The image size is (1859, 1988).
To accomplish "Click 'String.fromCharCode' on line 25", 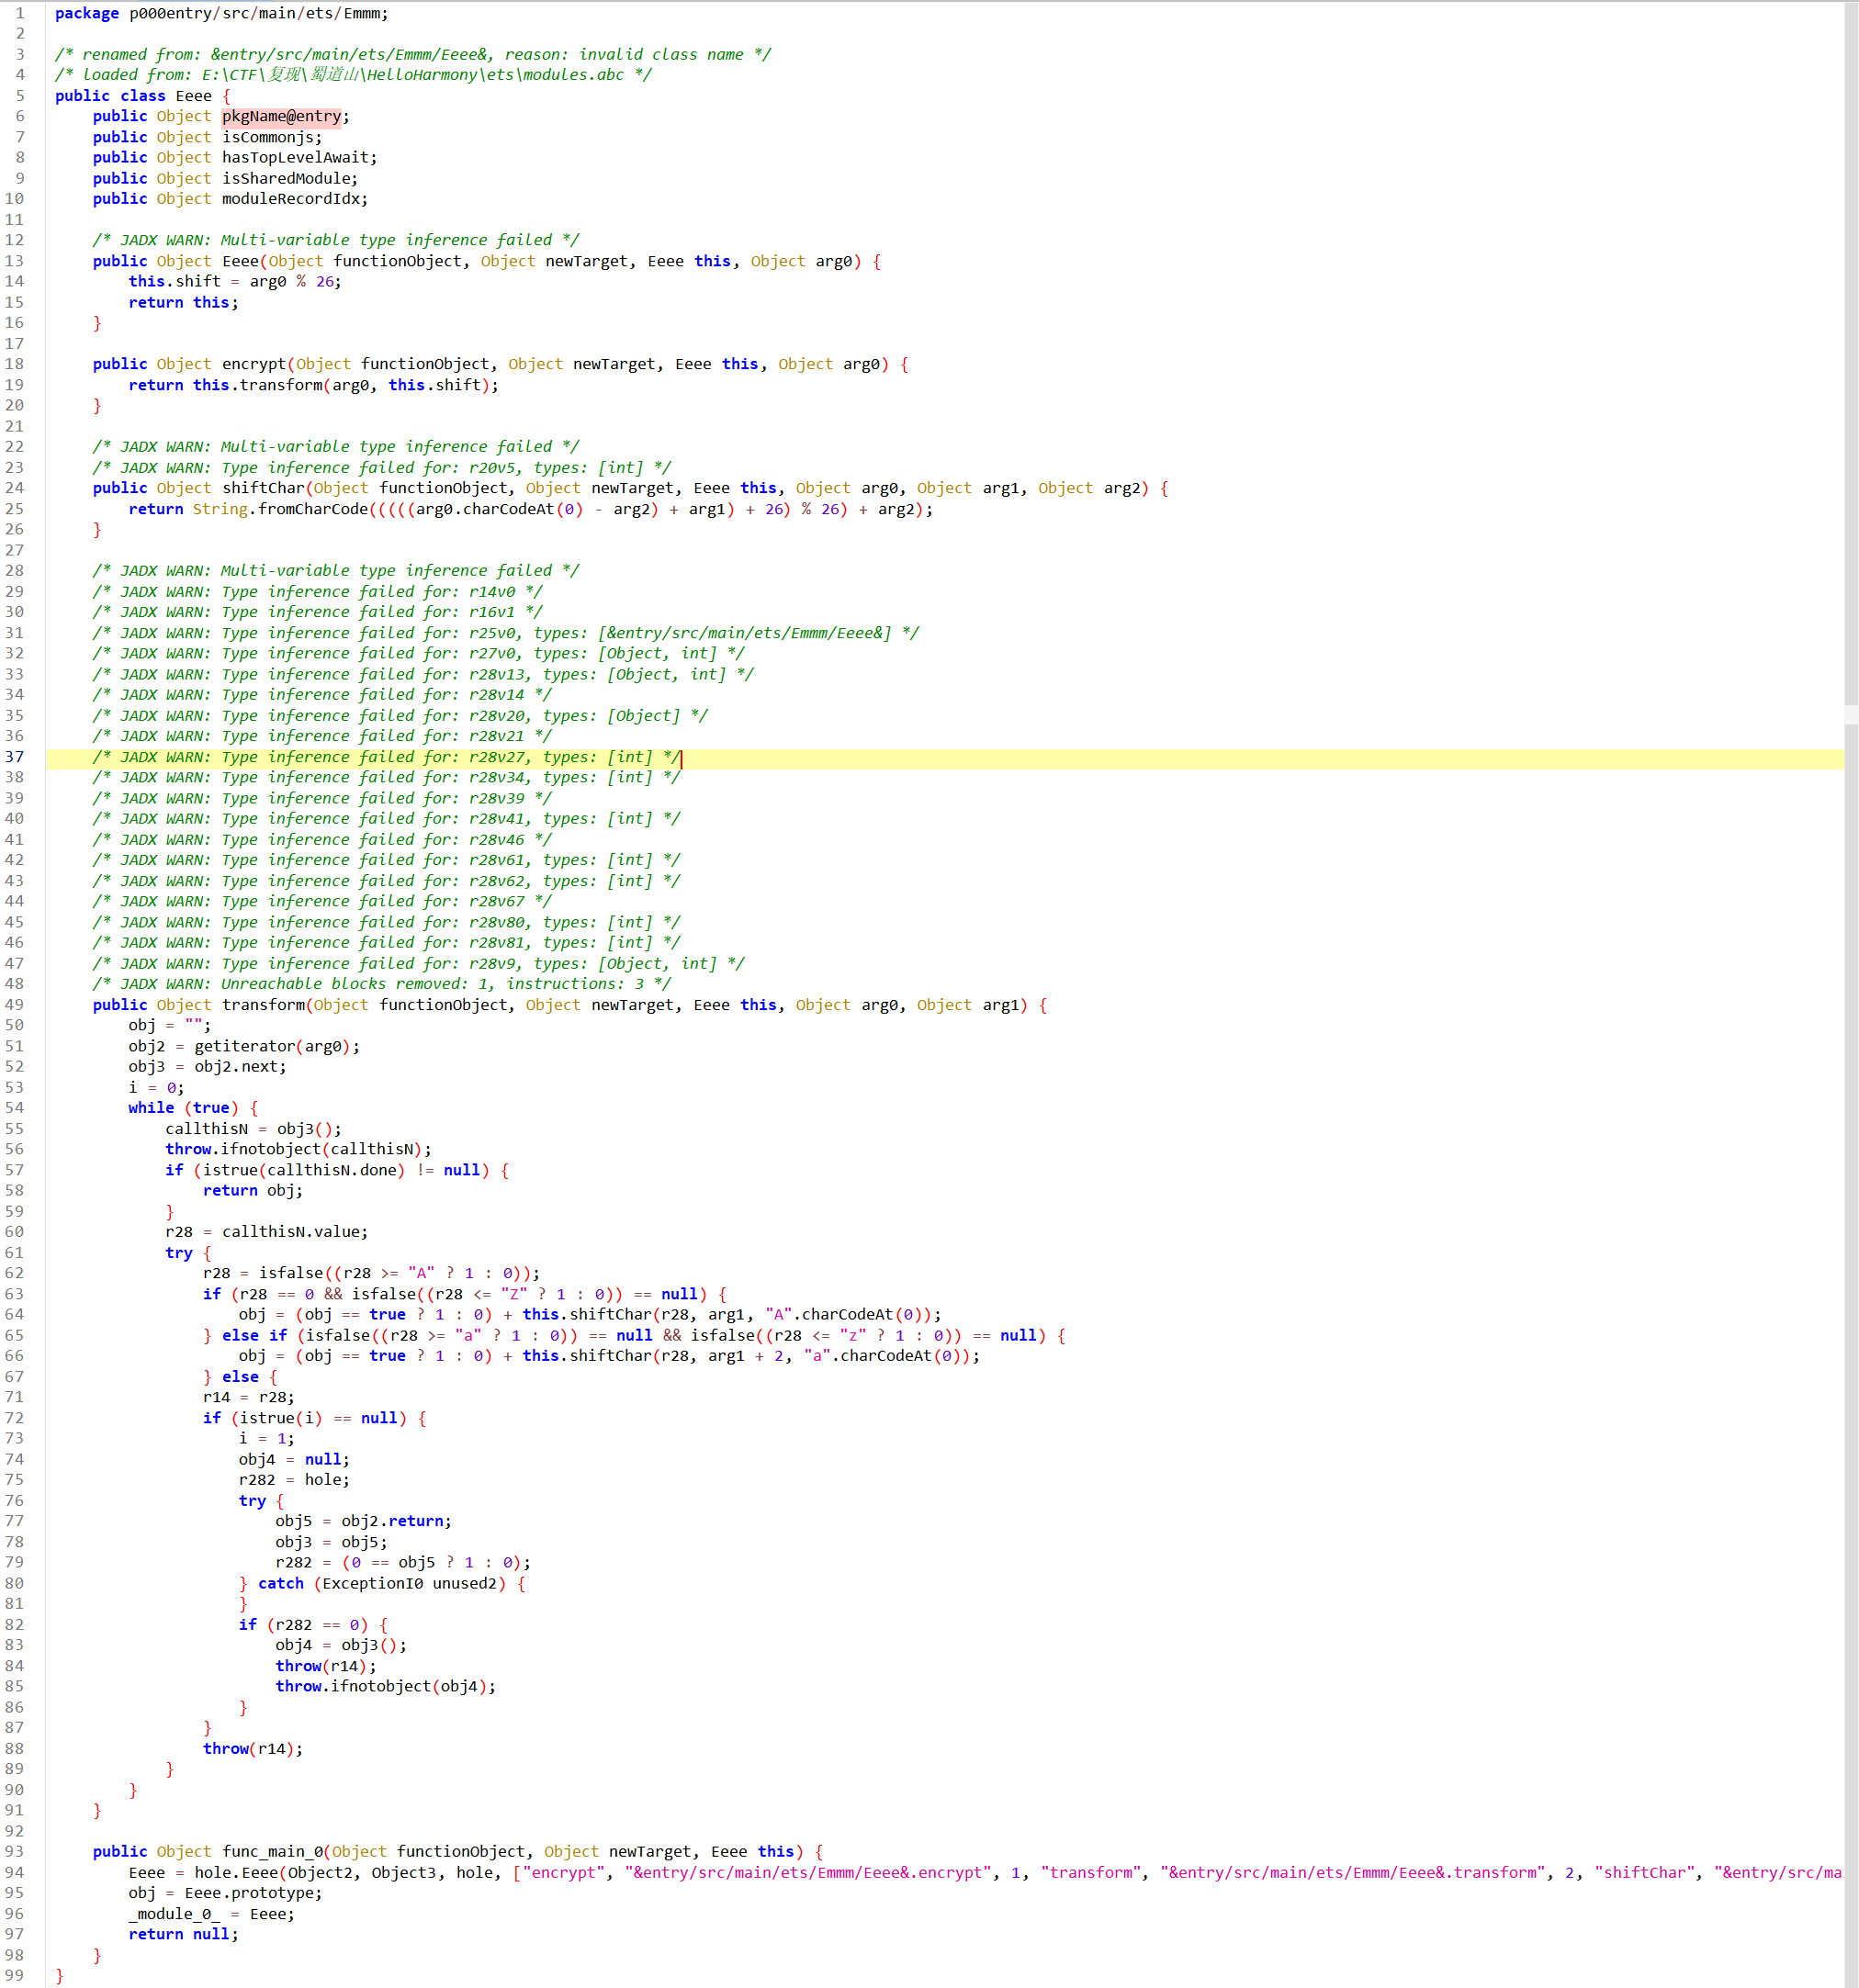I will tap(280, 509).
